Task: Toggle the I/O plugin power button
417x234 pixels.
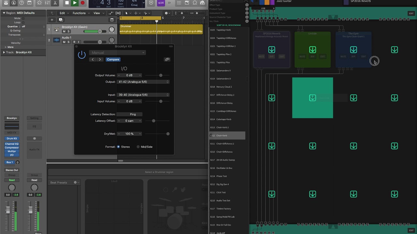Action: [x=82, y=55]
